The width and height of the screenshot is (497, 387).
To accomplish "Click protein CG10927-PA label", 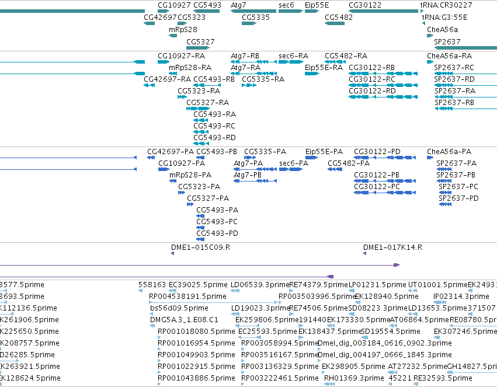I will (182, 163).
